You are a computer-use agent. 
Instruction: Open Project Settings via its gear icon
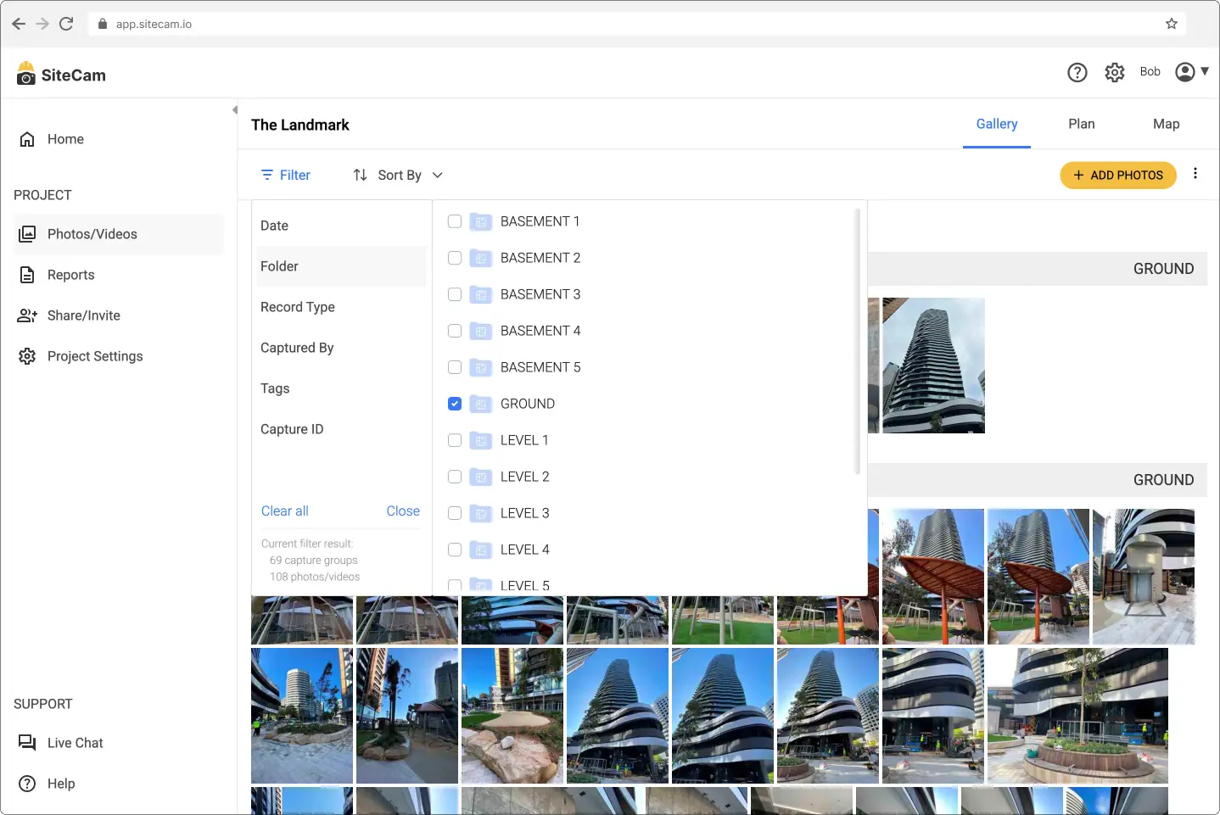[x=27, y=356]
